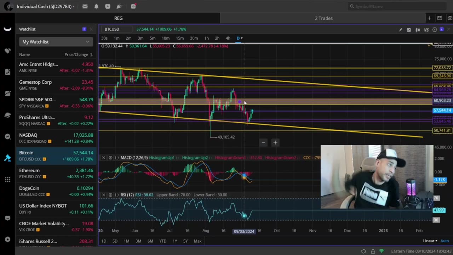Save the layout with floppy disk icon
453x255 pixels.
(x=440, y=18)
